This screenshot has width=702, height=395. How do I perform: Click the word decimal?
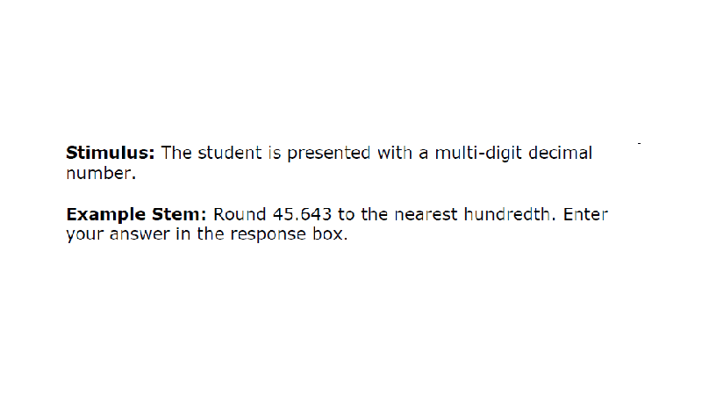point(561,153)
